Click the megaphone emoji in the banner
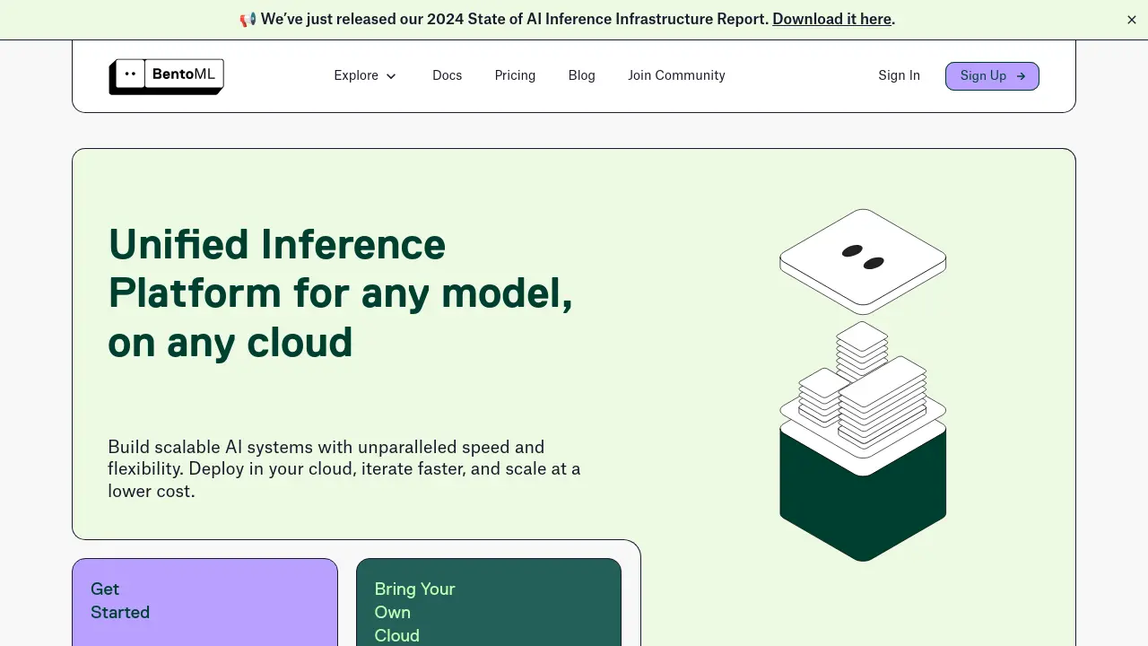This screenshot has height=646, width=1148. pyautogui.click(x=248, y=19)
